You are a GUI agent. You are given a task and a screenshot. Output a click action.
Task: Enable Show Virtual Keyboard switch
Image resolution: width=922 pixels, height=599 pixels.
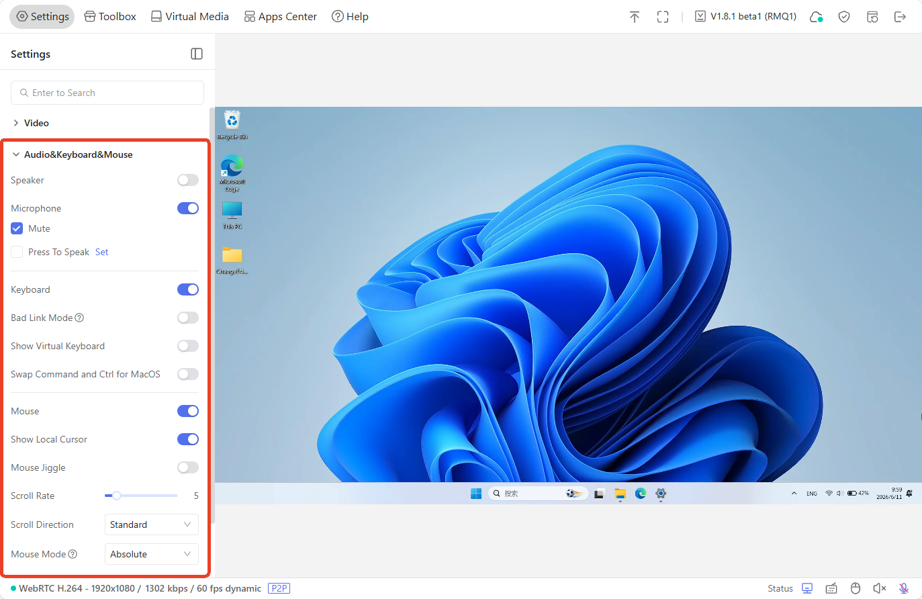[x=188, y=346]
